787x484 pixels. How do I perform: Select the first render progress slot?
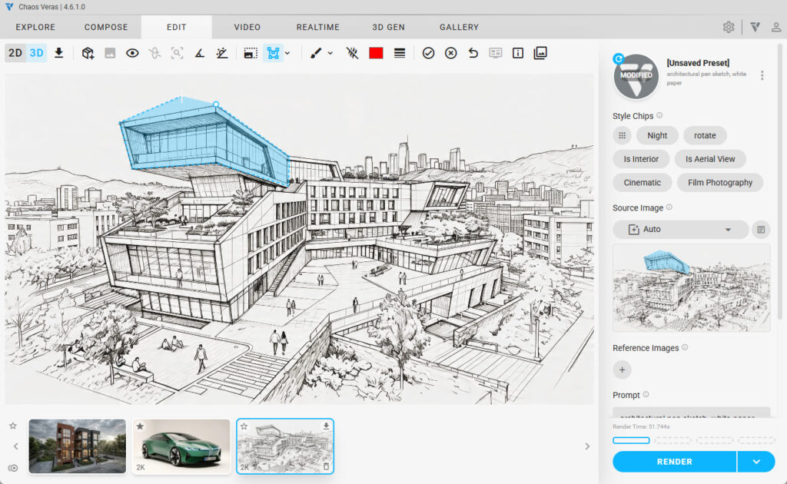(631, 440)
